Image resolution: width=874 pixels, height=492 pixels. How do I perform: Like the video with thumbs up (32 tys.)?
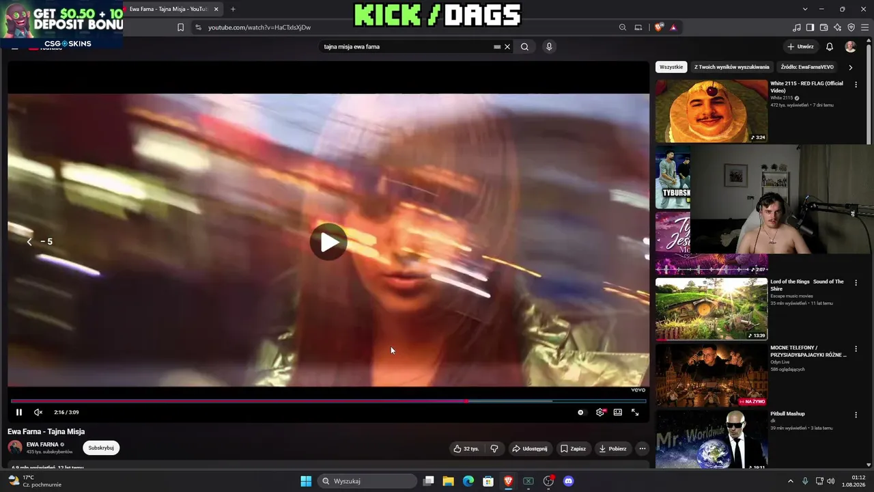(x=466, y=448)
